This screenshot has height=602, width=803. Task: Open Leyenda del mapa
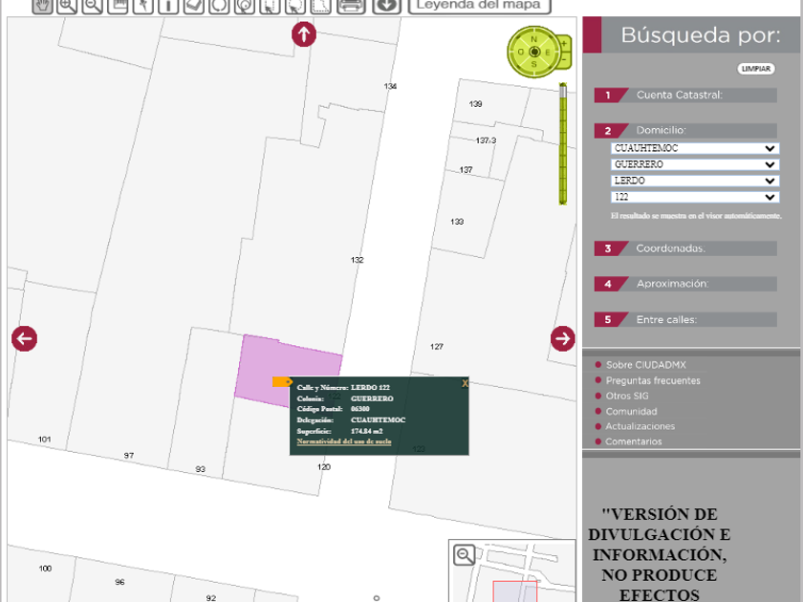(x=479, y=6)
